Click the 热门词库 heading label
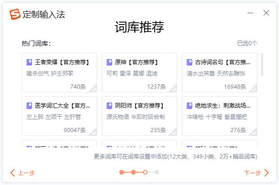 (x=36, y=43)
